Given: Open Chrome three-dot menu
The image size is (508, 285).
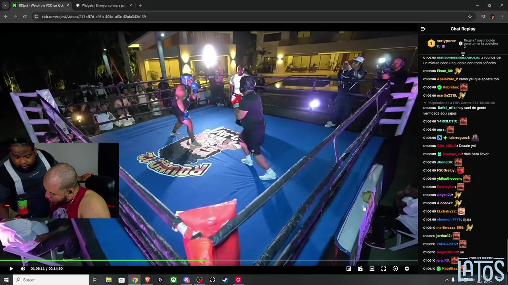Looking at the screenshot, I should (502, 17).
